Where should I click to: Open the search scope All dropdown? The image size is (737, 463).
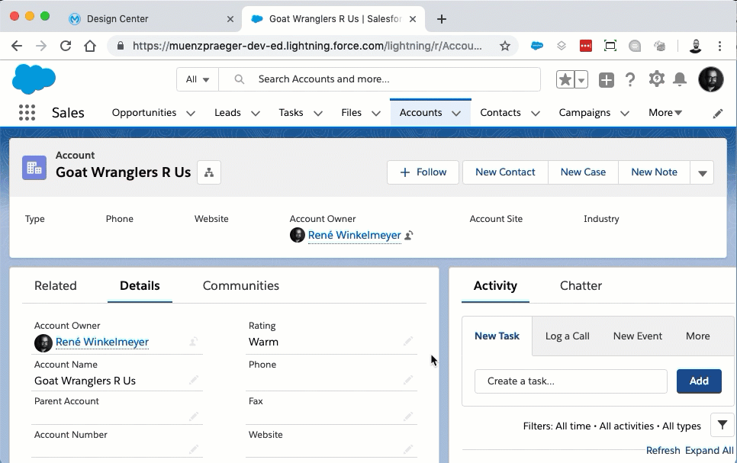click(198, 79)
